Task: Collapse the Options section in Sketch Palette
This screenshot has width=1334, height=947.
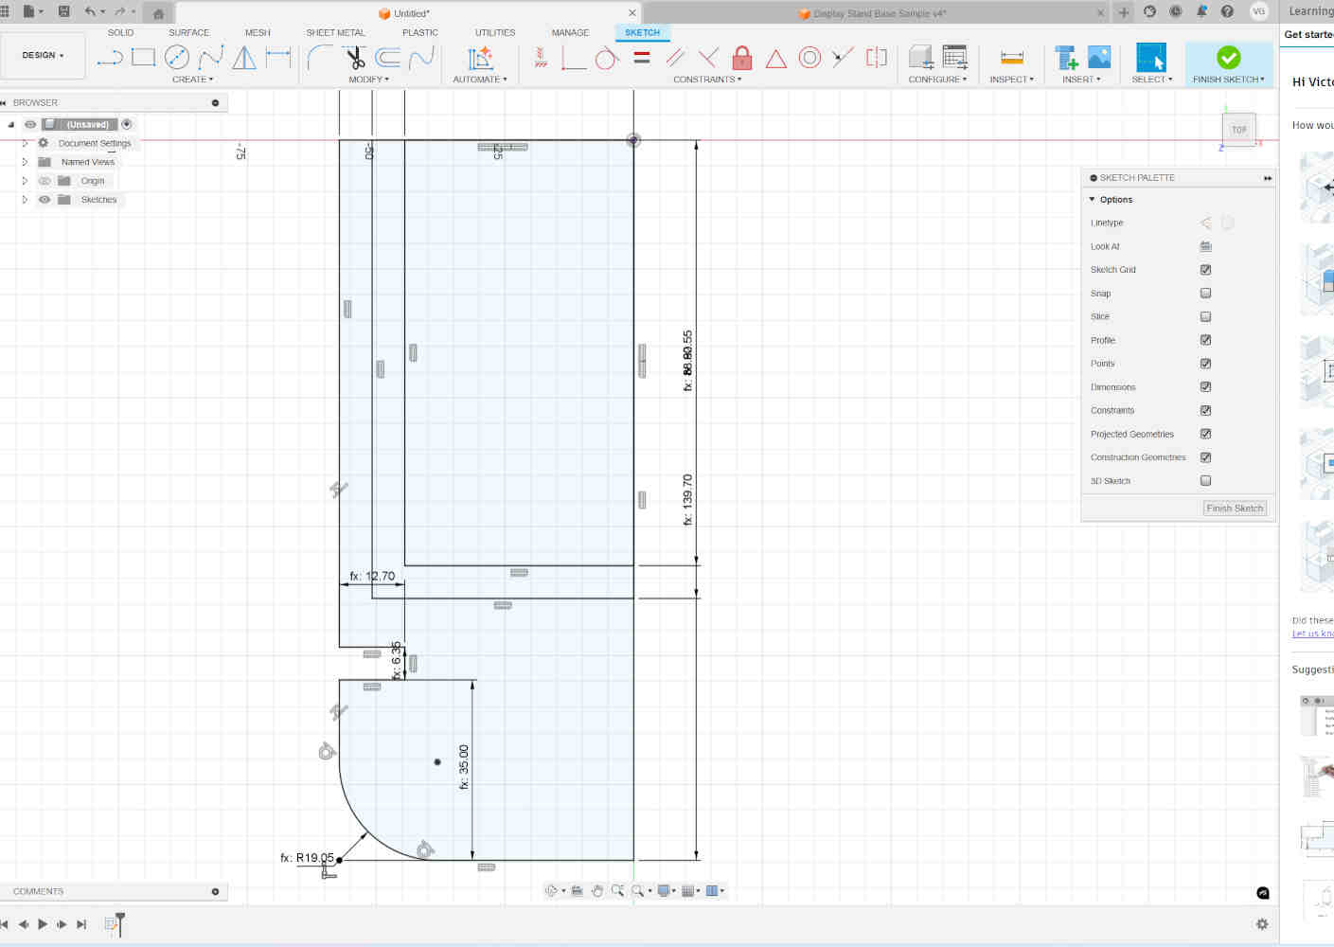Action: pyautogui.click(x=1093, y=200)
